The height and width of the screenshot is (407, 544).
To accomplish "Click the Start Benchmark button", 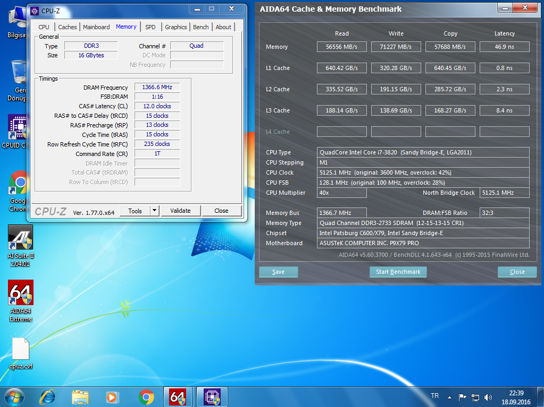I will 398,272.
